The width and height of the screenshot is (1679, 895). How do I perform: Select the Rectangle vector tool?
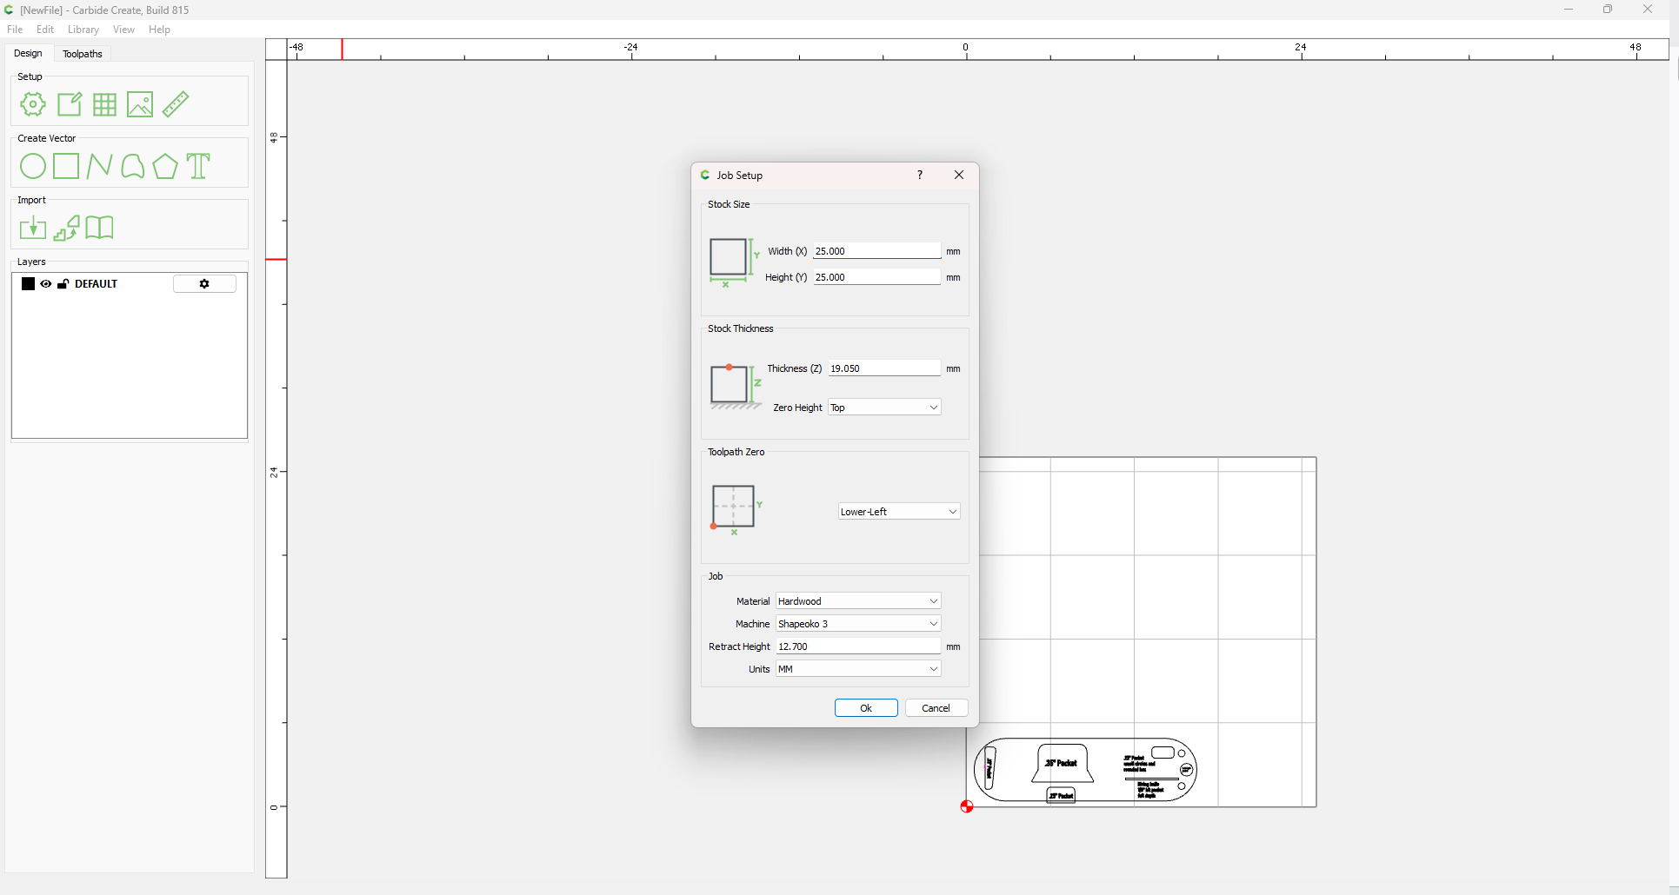pyautogui.click(x=66, y=166)
